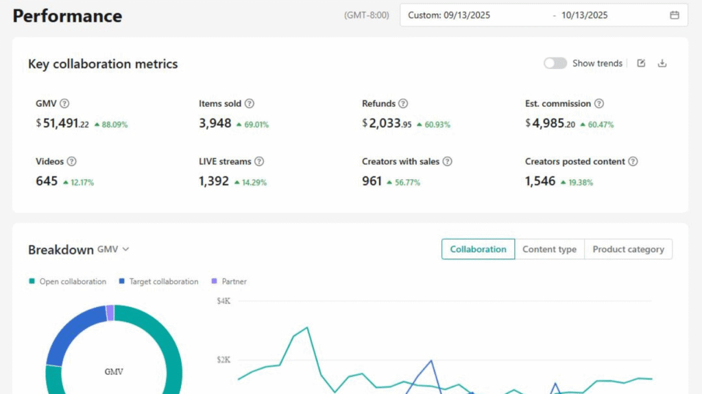Toggle Target collaboration legend series
Image resolution: width=702 pixels, height=394 pixels.
pyautogui.click(x=158, y=281)
